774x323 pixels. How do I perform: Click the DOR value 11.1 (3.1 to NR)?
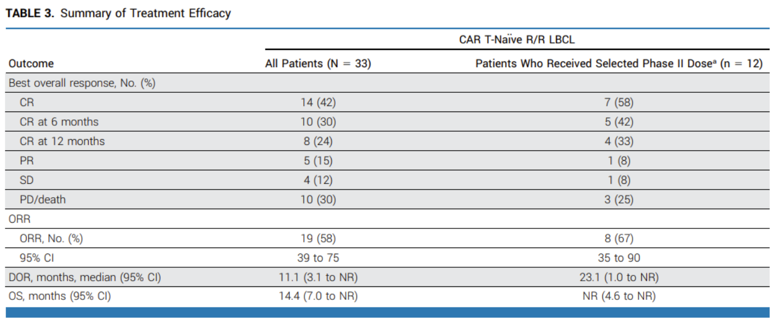318,277
